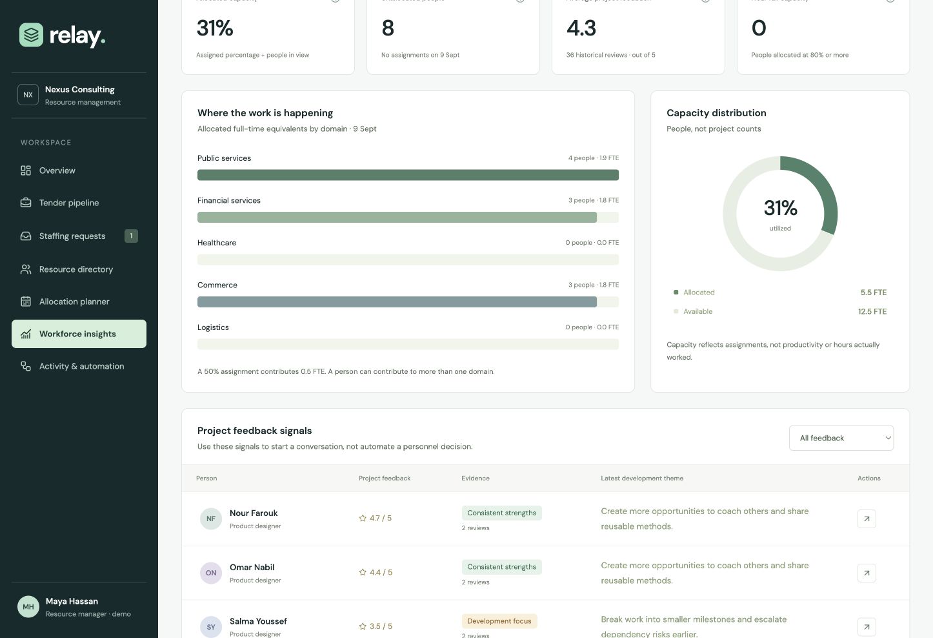This screenshot has height=638, width=933.
Task: Click the Staffing requests inbox icon
Action: [x=26, y=236]
